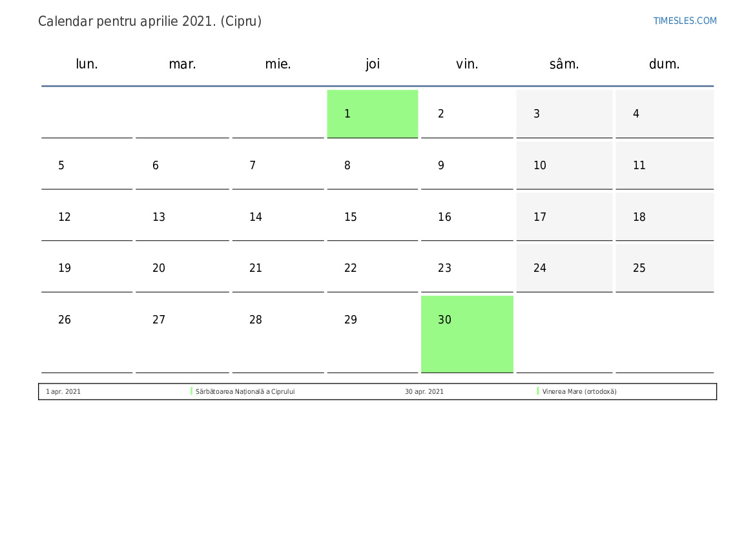Click the Vinerea Mare (ortodoxă) legend text
The width and height of the screenshot is (755, 534).
tap(579, 392)
